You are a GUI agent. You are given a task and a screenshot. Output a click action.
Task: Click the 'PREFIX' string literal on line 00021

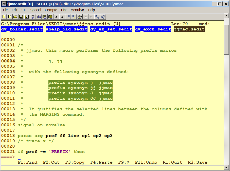tap(59, 152)
